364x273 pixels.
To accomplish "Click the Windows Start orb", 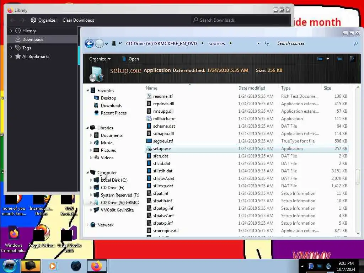I will [x=9, y=266].
